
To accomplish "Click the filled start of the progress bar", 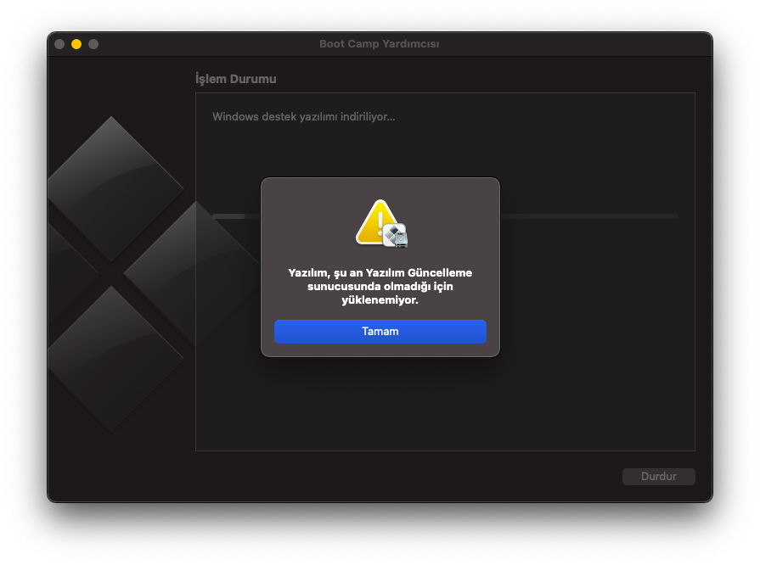I will coord(228,216).
